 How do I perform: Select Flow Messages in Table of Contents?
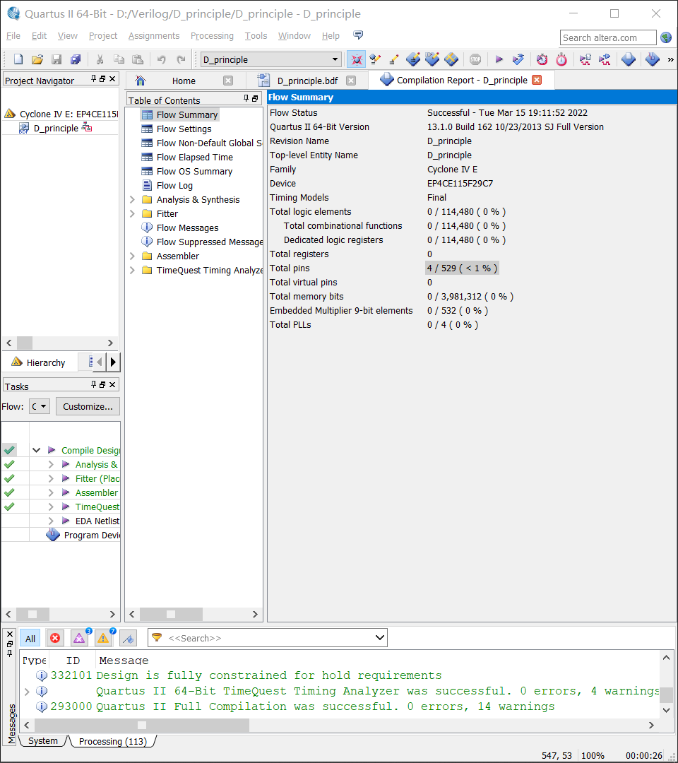click(x=187, y=227)
